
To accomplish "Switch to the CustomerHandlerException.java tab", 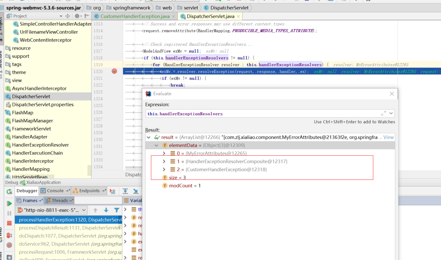I will point(135,16).
